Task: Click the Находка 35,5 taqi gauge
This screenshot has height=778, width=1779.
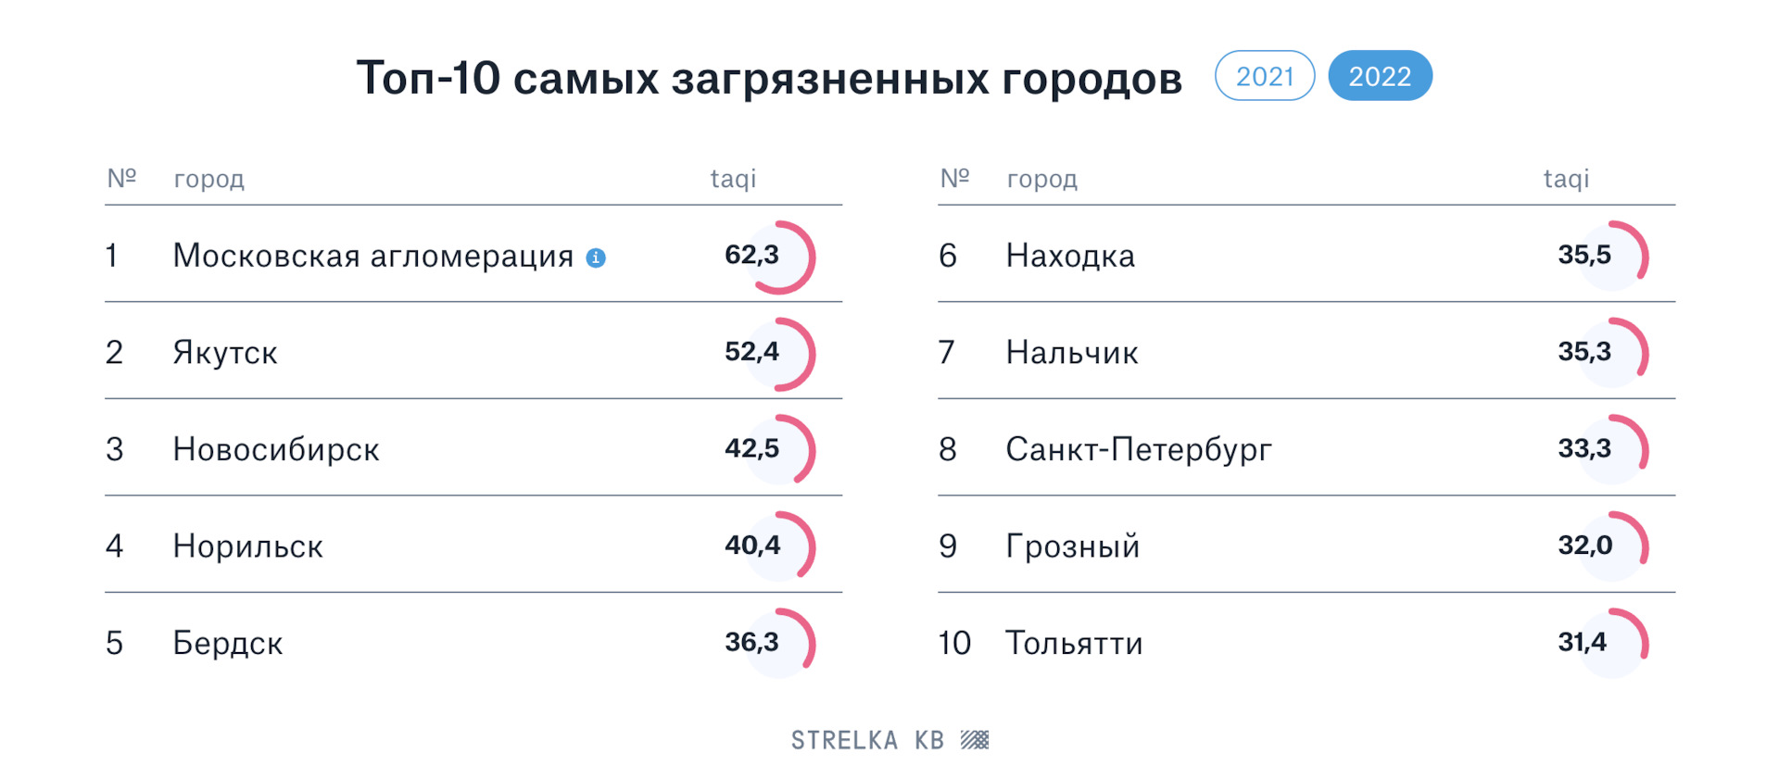Action: click(1611, 257)
